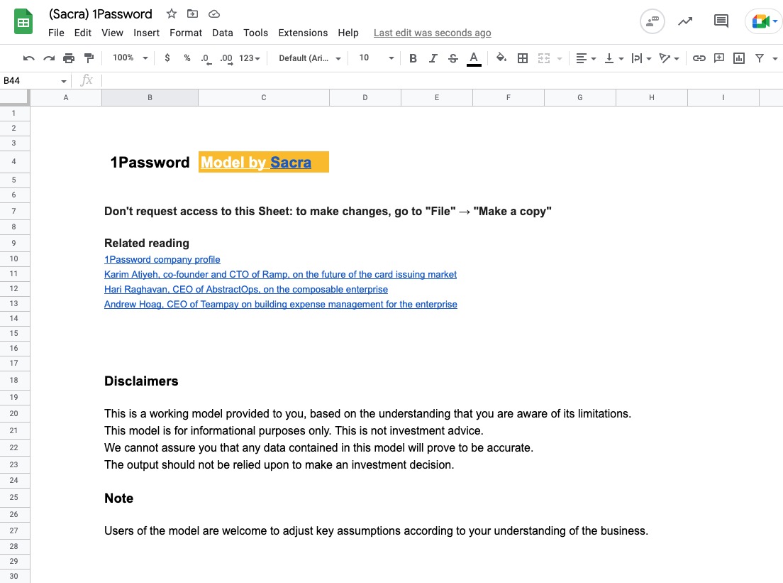
Task: Start a Google Meet call
Action: coord(764,21)
